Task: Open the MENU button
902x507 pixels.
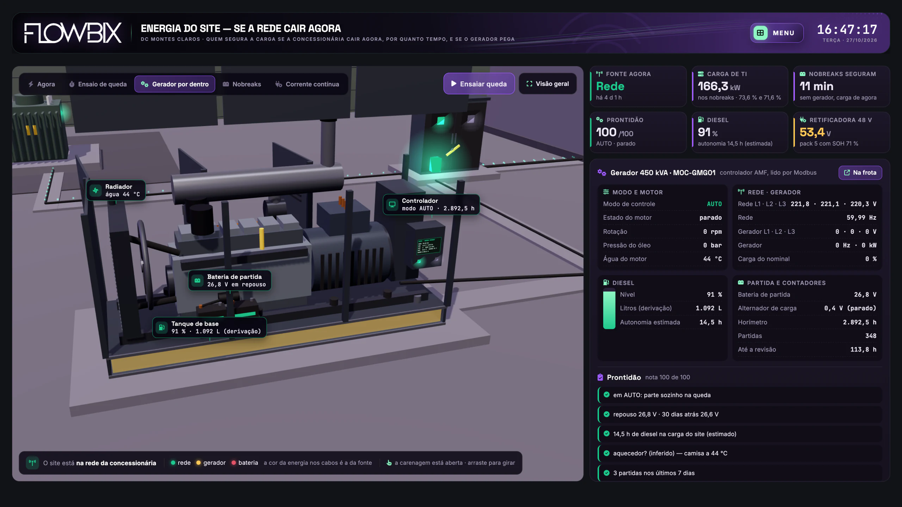Action: tap(777, 33)
